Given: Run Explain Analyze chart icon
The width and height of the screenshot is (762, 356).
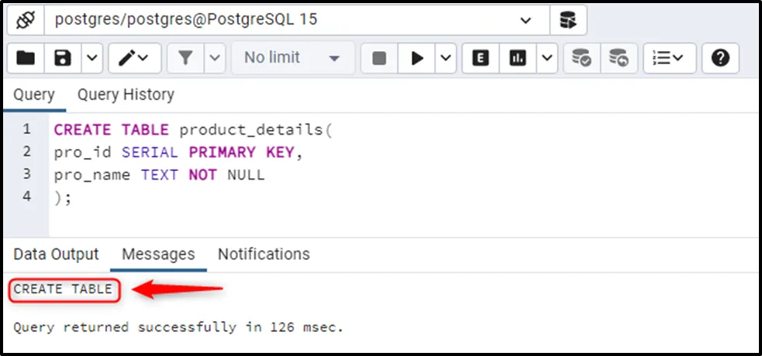Looking at the screenshot, I should pos(518,57).
